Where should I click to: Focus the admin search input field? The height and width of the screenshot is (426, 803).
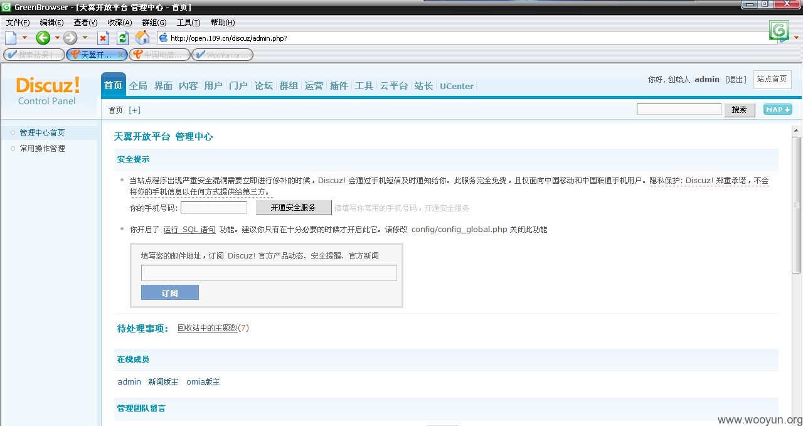pos(679,109)
